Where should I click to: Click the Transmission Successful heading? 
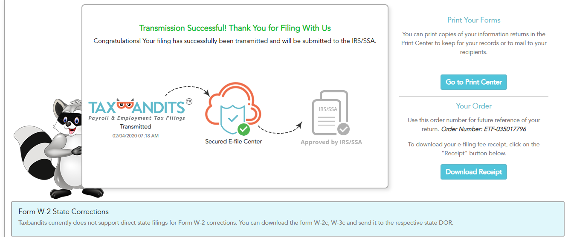(235, 28)
